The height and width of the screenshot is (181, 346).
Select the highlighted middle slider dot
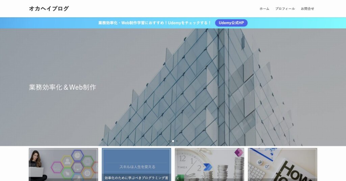pyautogui.click(x=173, y=141)
